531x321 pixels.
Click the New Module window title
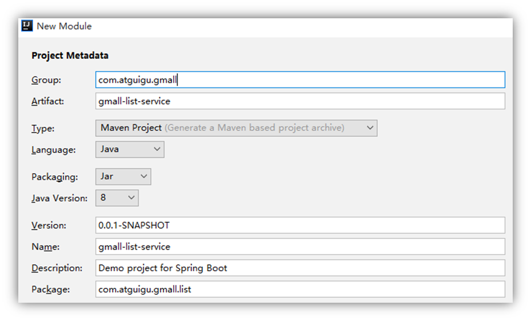[x=64, y=26]
